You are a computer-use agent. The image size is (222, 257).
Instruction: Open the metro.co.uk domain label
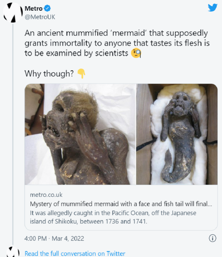point(46,195)
